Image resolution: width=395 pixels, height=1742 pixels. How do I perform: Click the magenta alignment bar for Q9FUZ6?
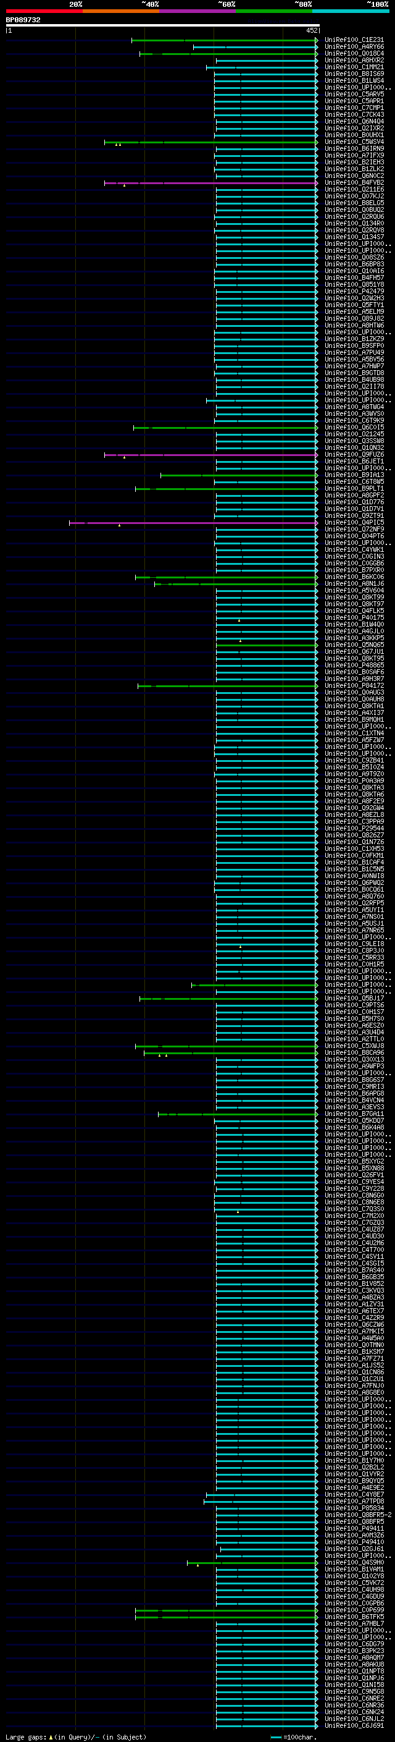pyautogui.click(x=210, y=455)
